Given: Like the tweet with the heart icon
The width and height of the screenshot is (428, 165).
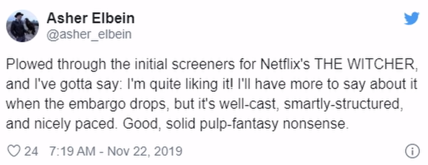Looking at the screenshot, I should pos(13,151).
